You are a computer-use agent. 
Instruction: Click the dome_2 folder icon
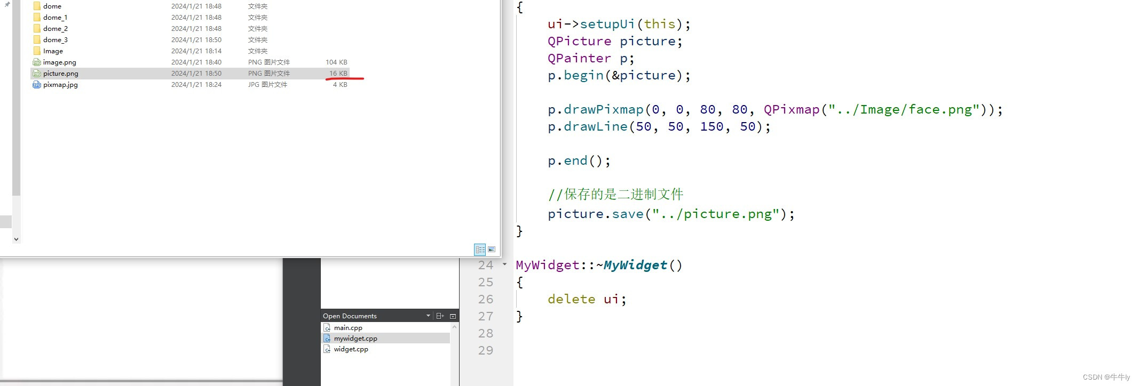coord(37,28)
